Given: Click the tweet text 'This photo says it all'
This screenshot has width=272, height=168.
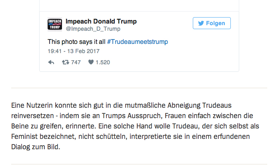Looking at the screenshot, I should [x=76, y=42].
